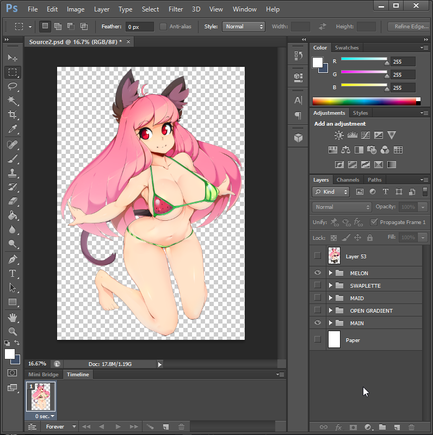Select the Magic Wand tool
The height and width of the screenshot is (435, 433).
pos(12,101)
